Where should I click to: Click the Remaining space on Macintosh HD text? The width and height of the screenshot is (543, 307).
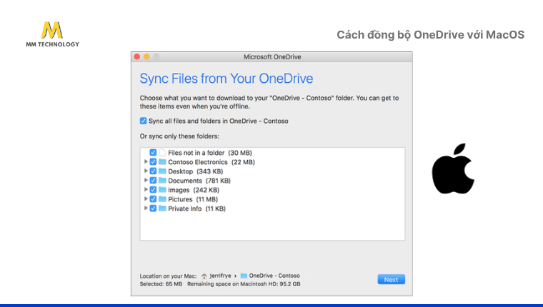[244, 284]
